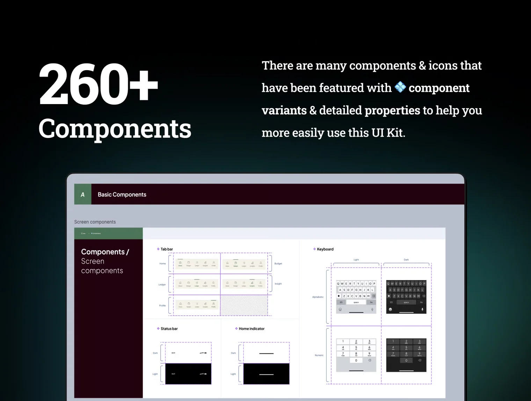531x401 pixels.
Task: Click the 'Screen components' section label above the frame
Action: pos(95,222)
